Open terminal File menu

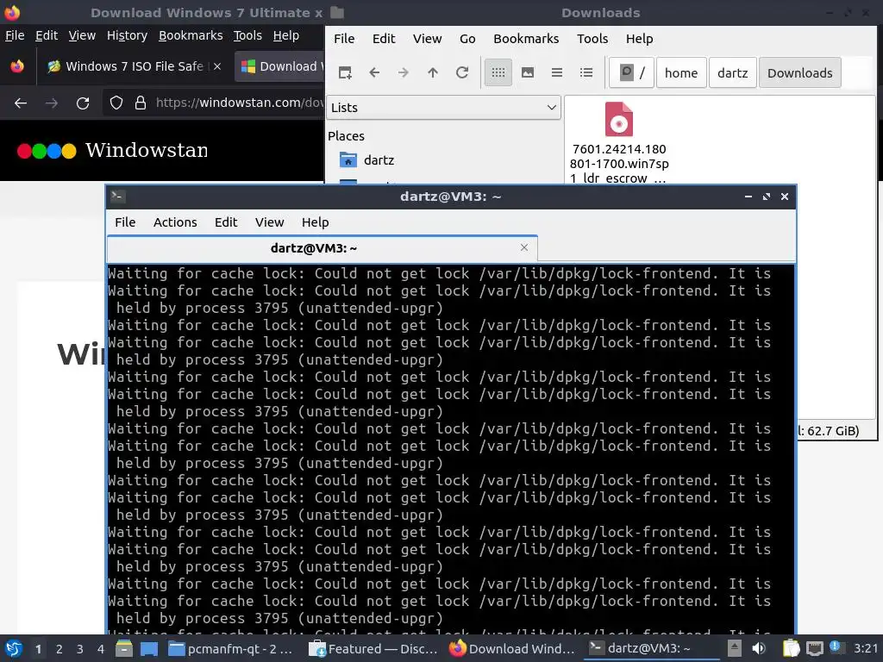coord(125,222)
